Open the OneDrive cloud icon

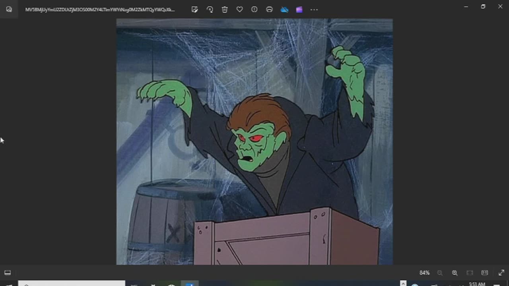coord(284,10)
